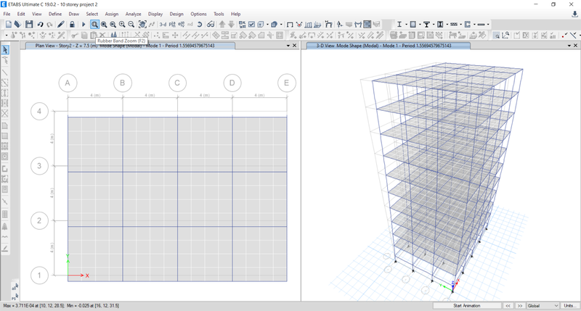The image size is (581, 311).
Task: Move down in list arrow
Action: tap(231, 25)
